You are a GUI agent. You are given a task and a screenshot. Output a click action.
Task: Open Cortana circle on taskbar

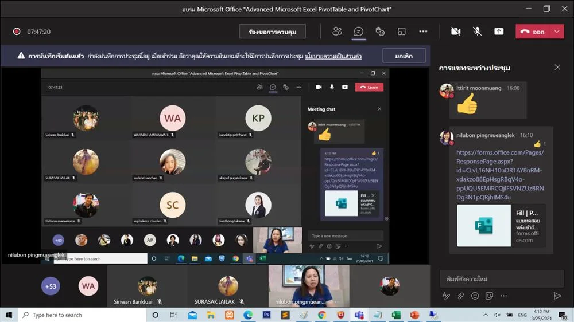pos(155,315)
